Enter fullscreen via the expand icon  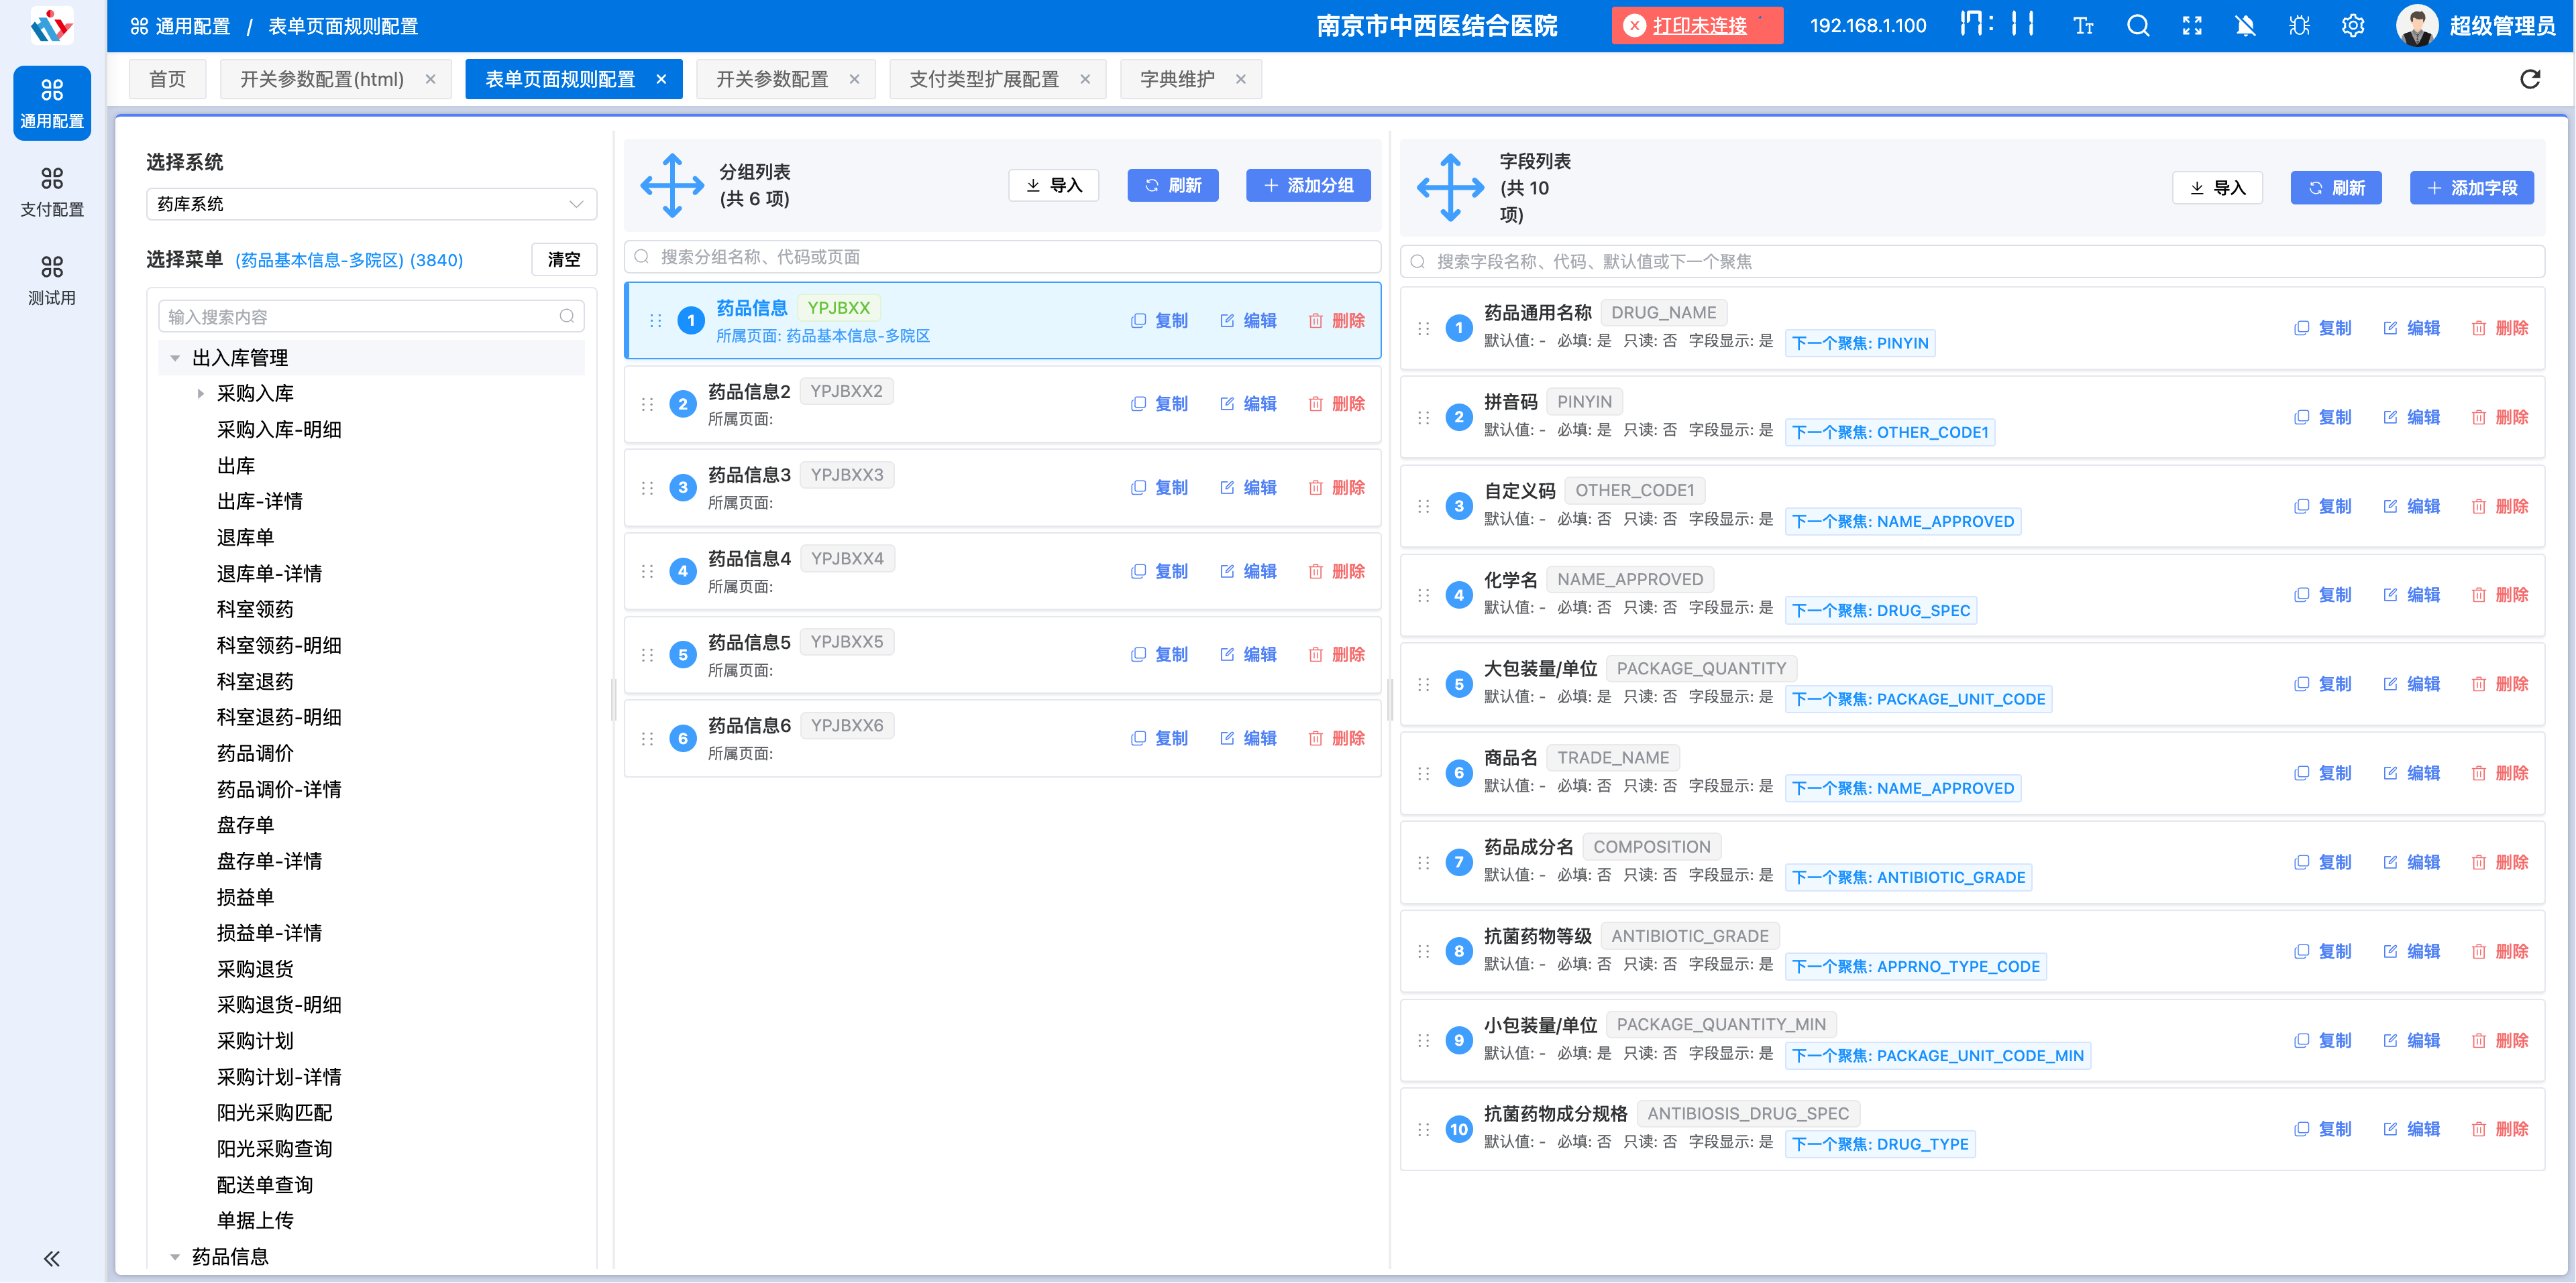pyautogui.click(x=2192, y=25)
